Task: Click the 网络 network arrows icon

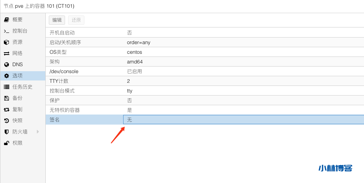Action: pos(6,53)
